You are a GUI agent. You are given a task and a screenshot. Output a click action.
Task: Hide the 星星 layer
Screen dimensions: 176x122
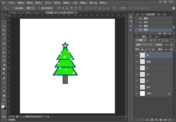coord(137,62)
